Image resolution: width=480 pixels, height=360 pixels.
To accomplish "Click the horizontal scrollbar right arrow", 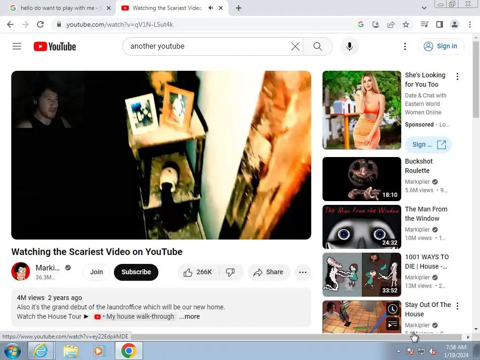I will pyautogui.click(x=468, y=337).
